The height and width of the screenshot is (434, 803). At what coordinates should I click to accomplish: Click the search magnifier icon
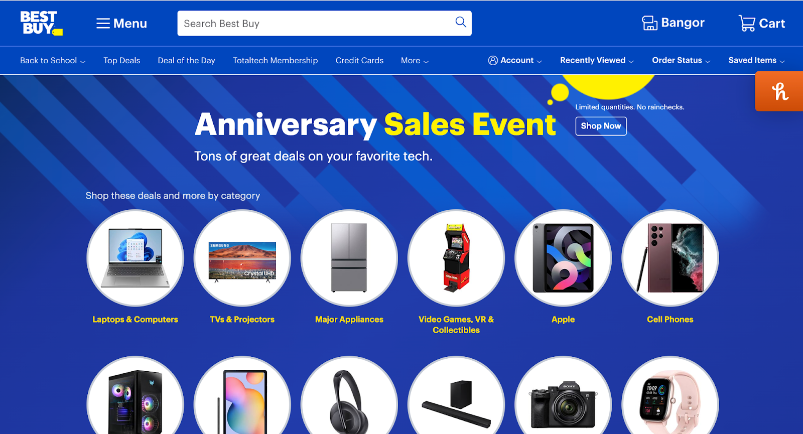click(x=460, y=22)
